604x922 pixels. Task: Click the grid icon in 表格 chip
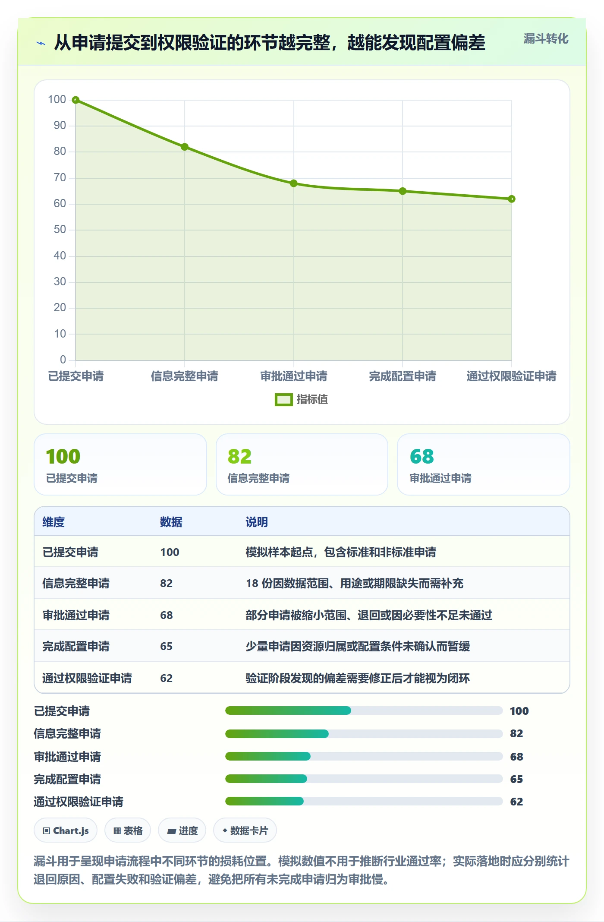(117, 831)
